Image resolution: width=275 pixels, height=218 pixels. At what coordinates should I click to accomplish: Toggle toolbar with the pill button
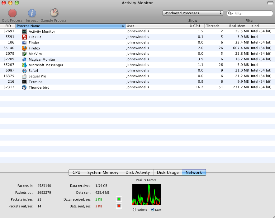tap(270, 3)
